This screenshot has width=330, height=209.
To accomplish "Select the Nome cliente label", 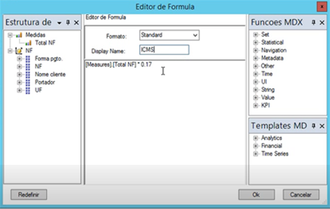I will (50, 75).
